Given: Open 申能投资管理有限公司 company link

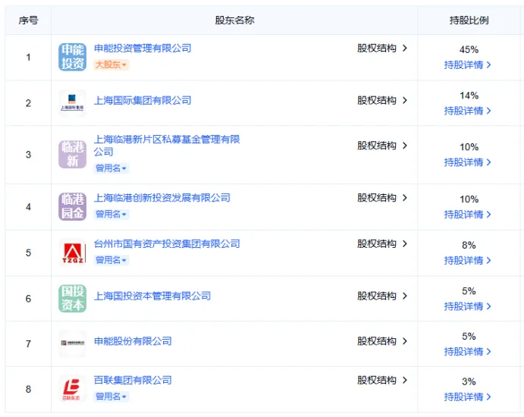Looking at the screenshot, I should pyautogui.click(x=143, y=48).
